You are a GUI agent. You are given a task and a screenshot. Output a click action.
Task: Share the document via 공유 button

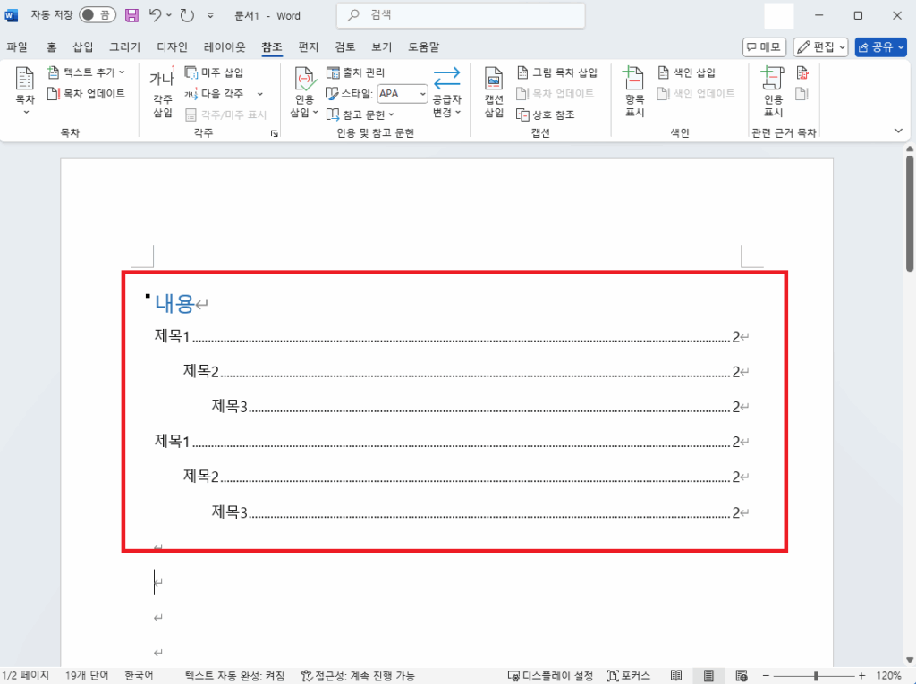pos(880,46)
